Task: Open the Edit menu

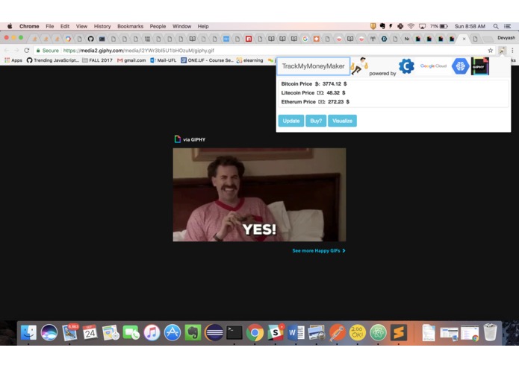Action: point(65,26)
